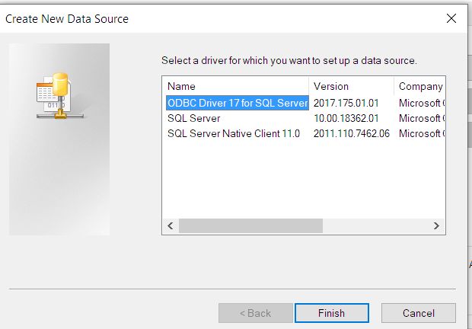
Task: Sort drivers by the Version column header
Action: (x=351, y=86)
